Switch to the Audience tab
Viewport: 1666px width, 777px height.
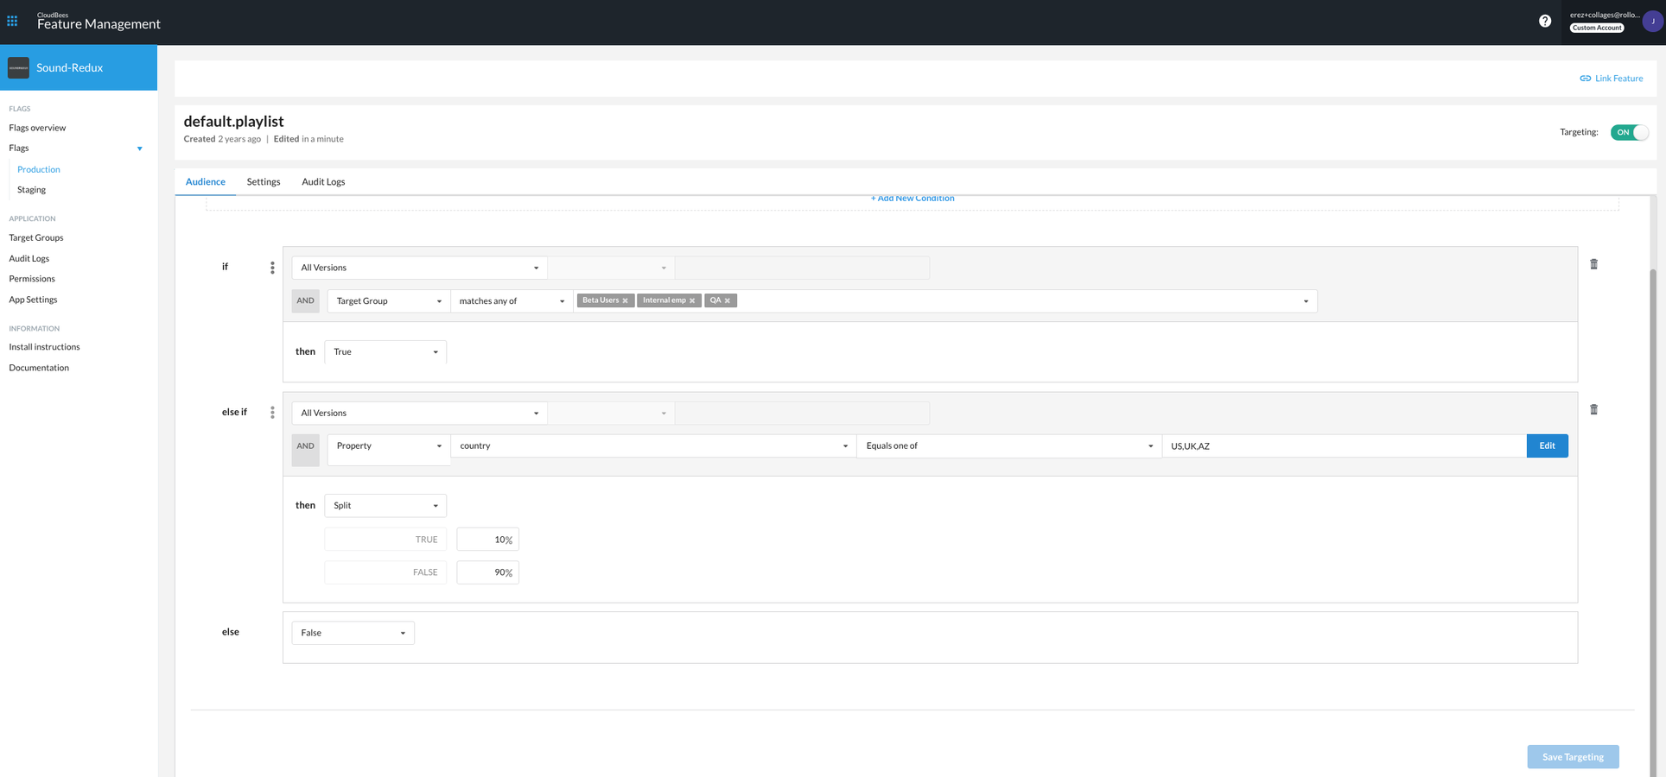206,182
